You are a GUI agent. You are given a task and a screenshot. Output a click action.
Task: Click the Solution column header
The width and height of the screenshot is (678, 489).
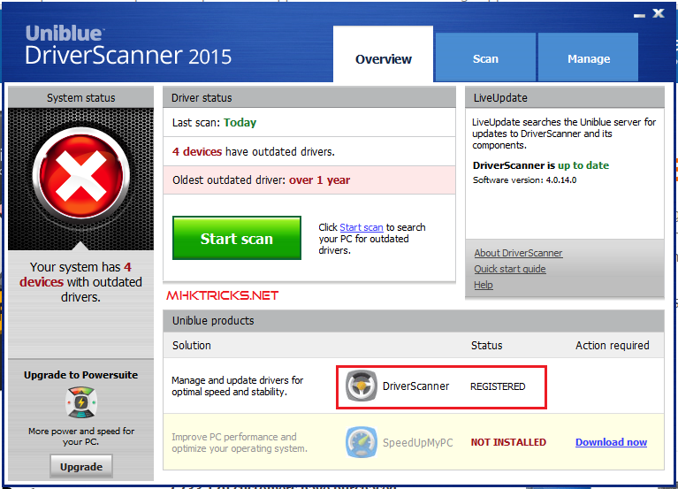[x=192, y=346]
